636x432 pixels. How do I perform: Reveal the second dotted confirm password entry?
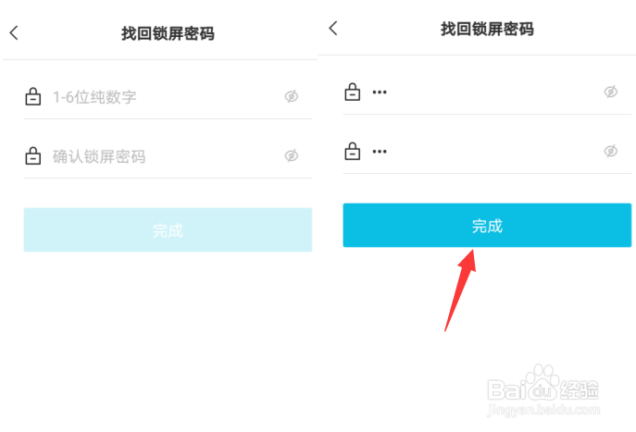click(x=610, y=151)
